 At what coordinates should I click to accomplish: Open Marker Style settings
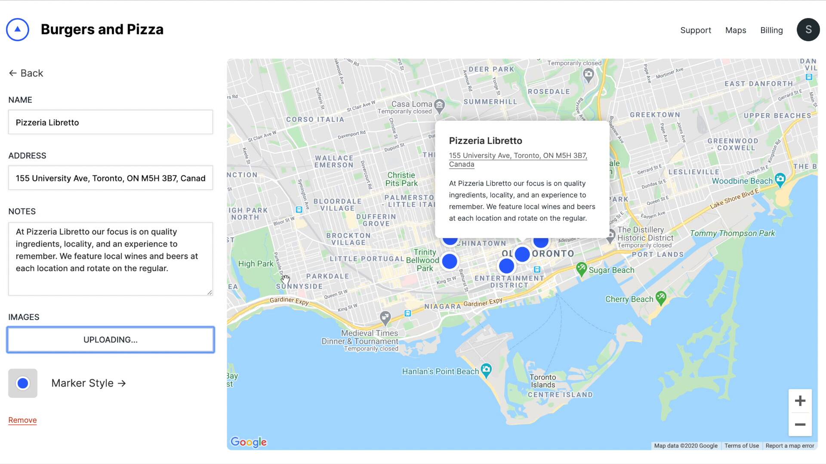(89, 383)
